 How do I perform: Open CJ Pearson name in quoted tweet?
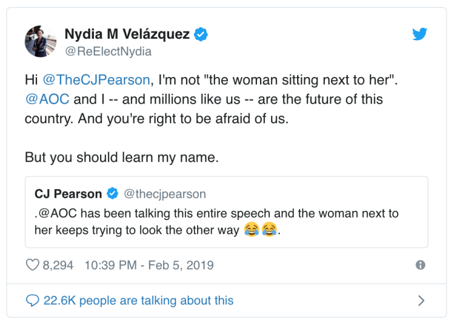point(69,194)
